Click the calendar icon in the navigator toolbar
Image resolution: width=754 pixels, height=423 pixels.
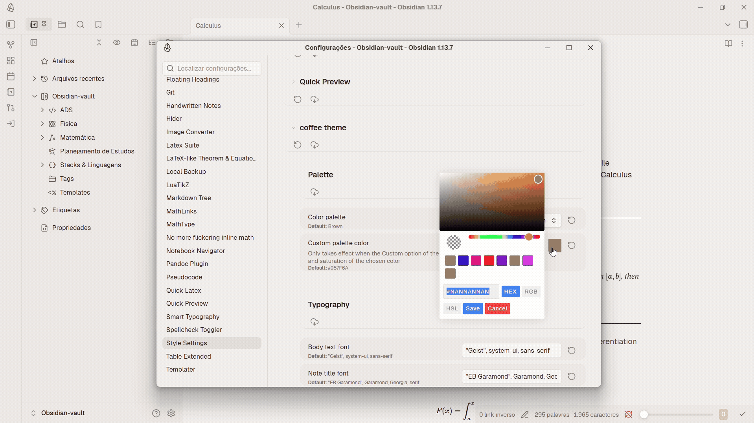134,42
